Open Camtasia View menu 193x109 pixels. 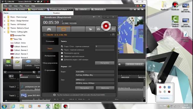(16, 6)
